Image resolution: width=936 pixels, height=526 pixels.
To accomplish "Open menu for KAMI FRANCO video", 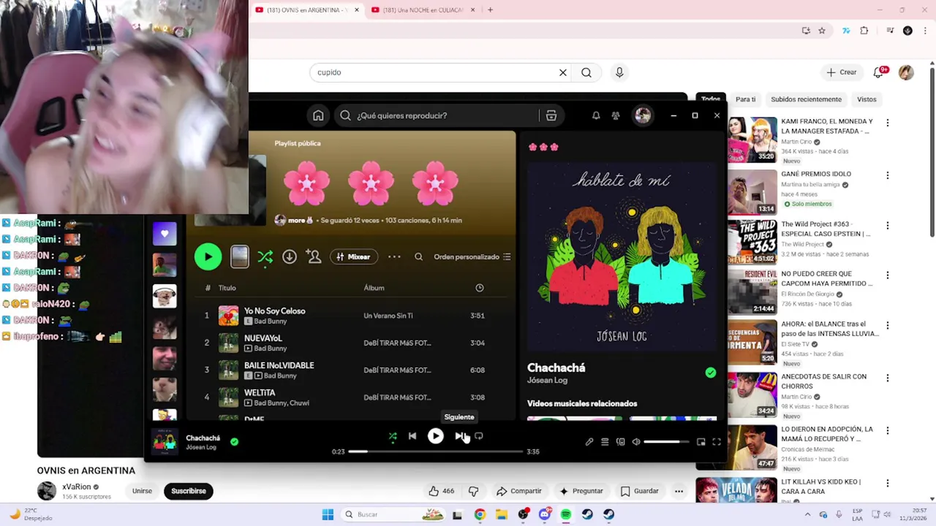I will tap(888, 123).
